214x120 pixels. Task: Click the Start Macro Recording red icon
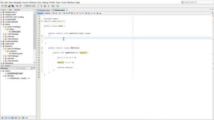click(92, 13)
